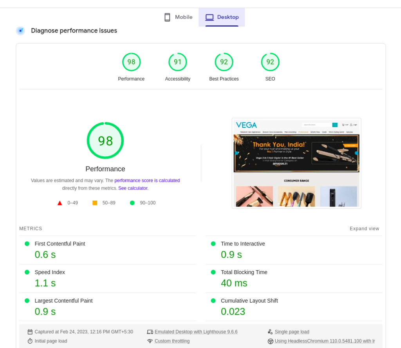Viewport: 401px width, 348px height.
Task: Click the icon beside Single page load
Action: (269, 332)
